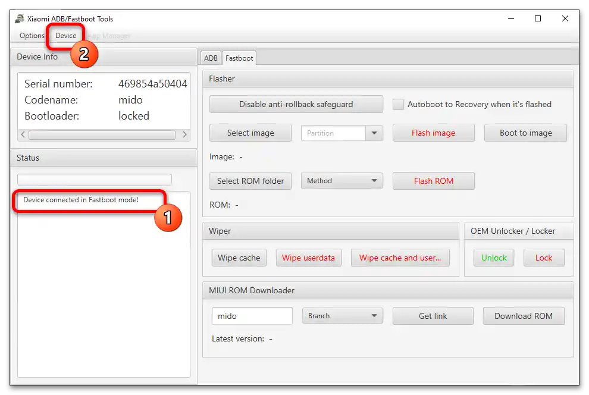Click the Bootloader value locked
Screen dimensions: 589x395
click(x=134, y=116)
